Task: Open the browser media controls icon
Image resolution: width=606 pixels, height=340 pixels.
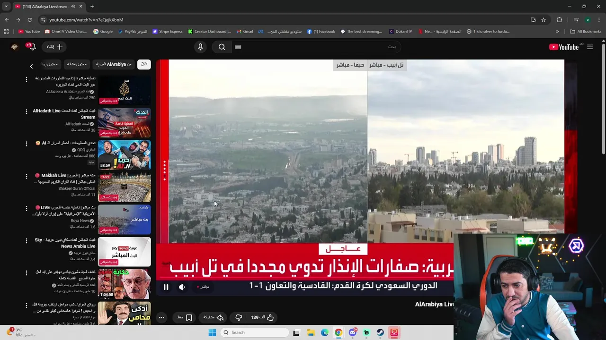Action: point(576,20)
